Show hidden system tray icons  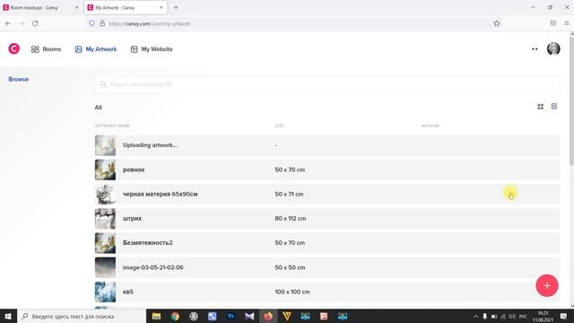click(x=476, y=317)
